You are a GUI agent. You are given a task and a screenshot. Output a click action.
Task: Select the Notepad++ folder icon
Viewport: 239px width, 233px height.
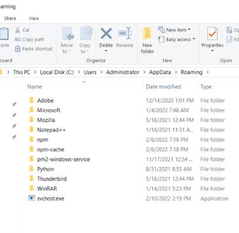(x=31, y=129)
